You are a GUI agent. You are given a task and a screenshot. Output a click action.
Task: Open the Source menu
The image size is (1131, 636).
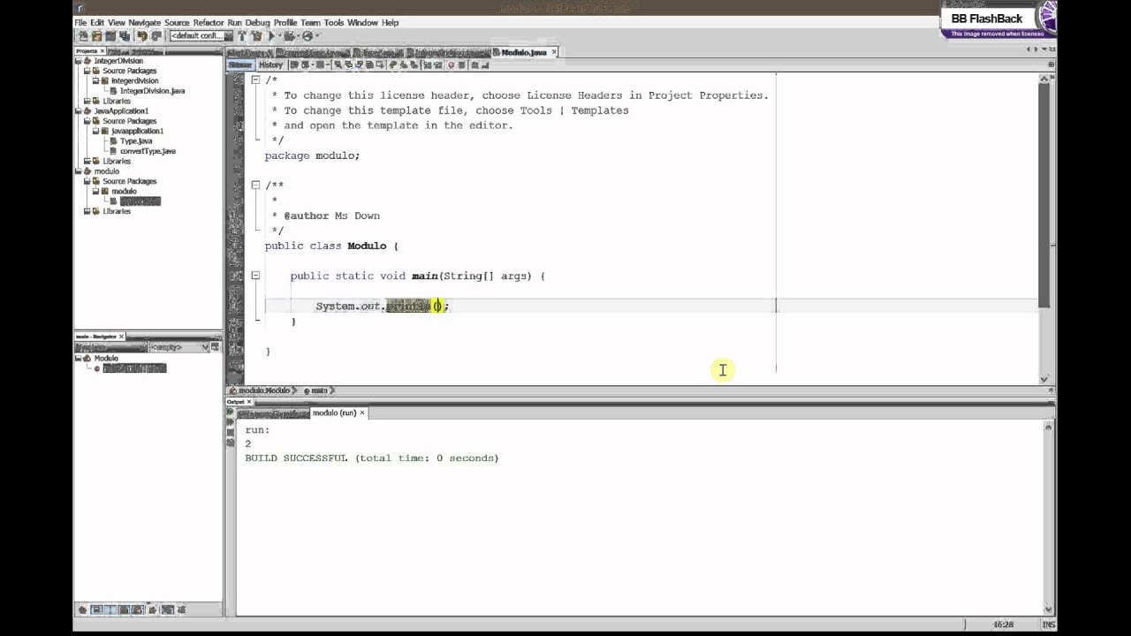177,22
